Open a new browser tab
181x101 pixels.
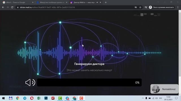click(106, 3)
